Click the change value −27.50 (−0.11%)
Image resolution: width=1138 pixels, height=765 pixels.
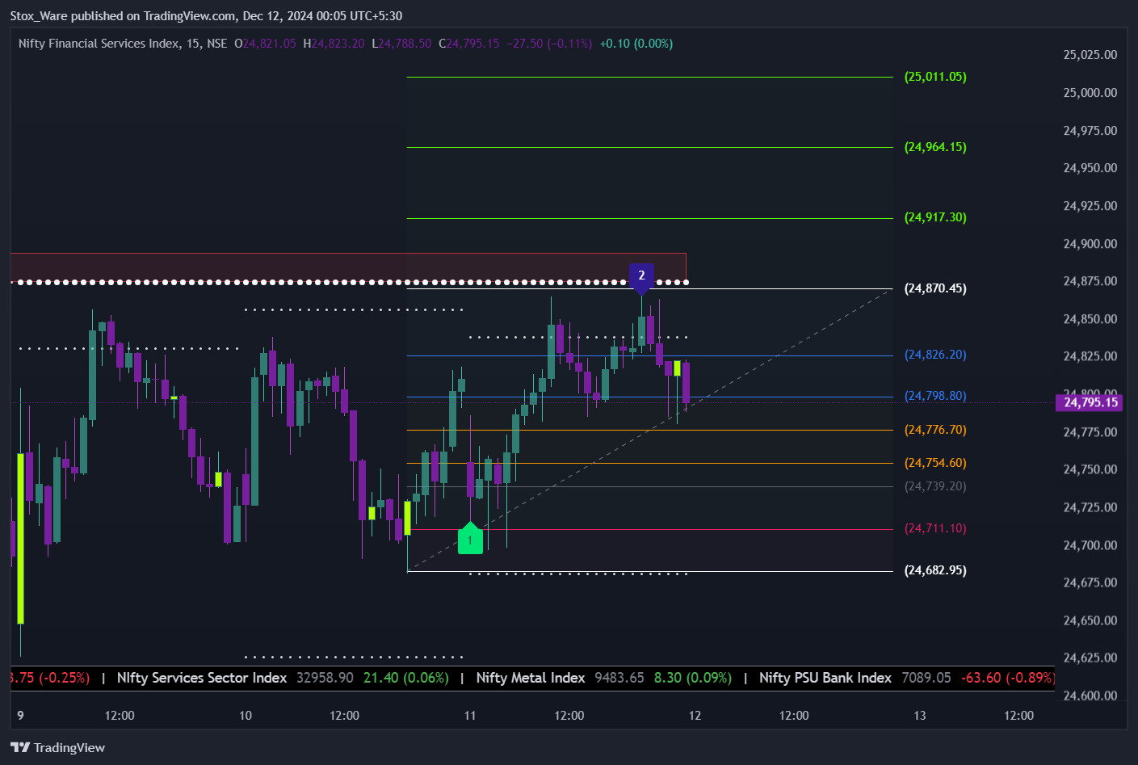(549, 44)
